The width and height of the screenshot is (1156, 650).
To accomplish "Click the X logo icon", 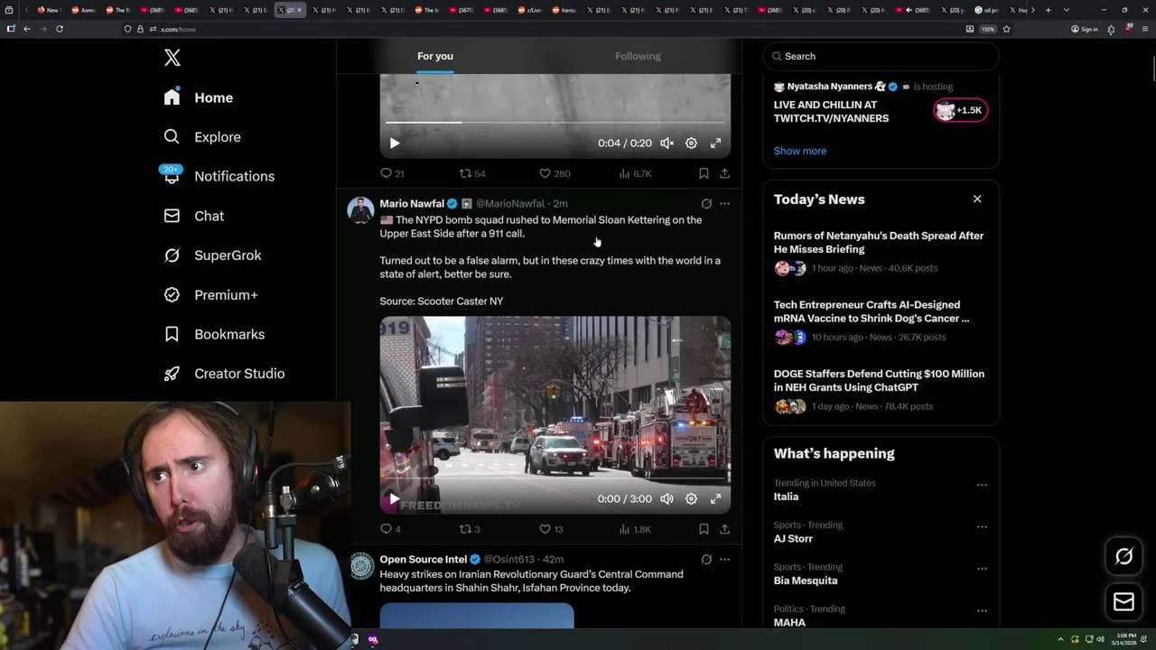I will [172, 58].
